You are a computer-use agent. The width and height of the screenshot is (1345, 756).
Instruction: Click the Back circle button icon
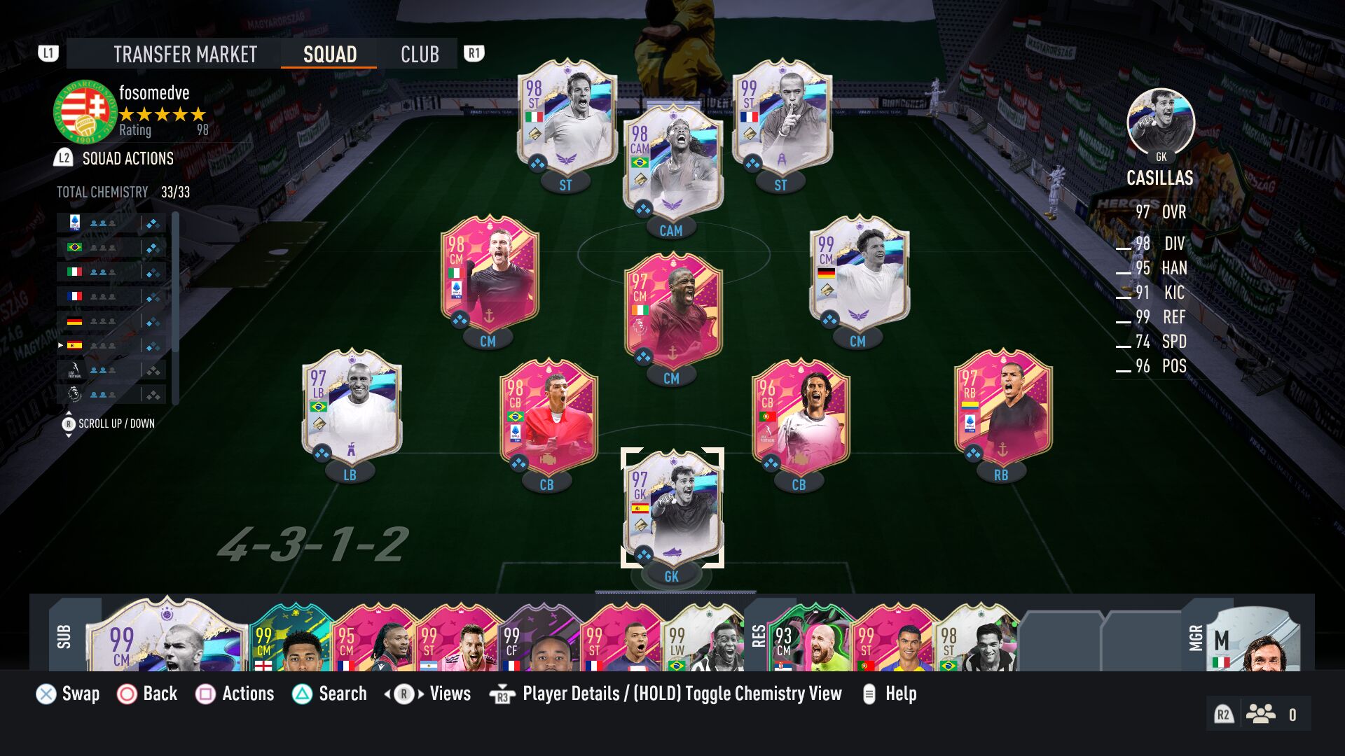127,694
